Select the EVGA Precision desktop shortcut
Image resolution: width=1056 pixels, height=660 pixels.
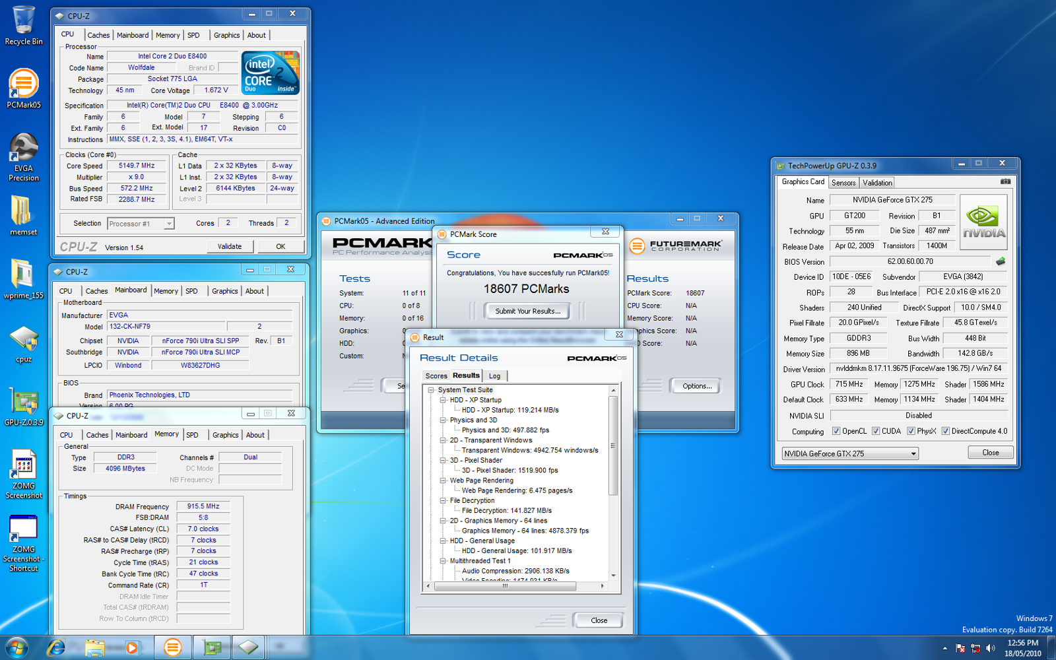click(24, 157)
